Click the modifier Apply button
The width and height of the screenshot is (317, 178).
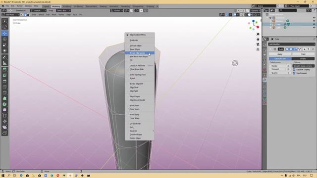(x=280, y=54)
